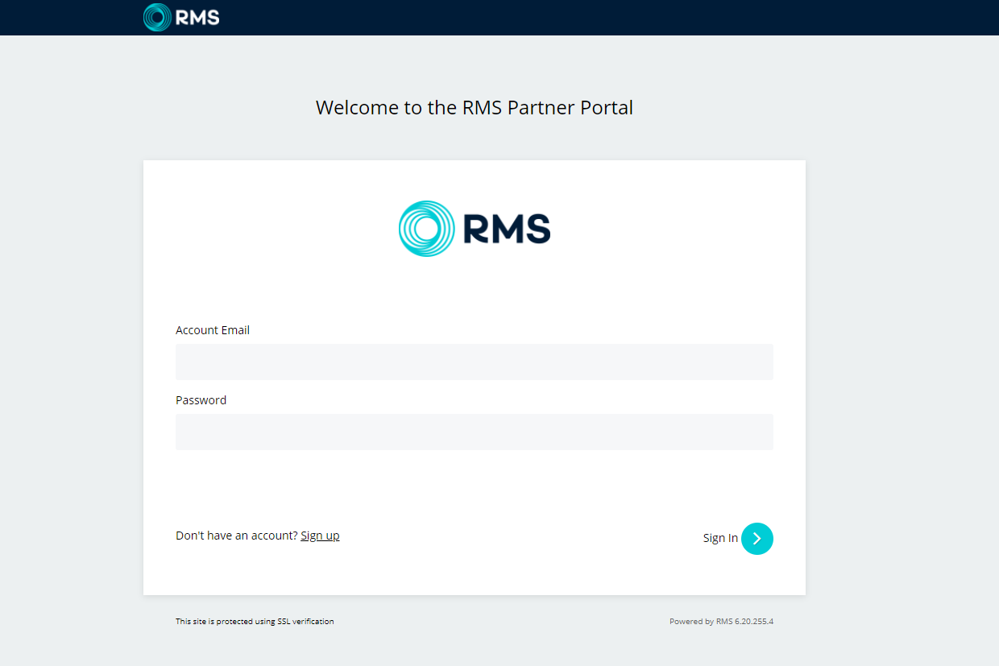This screenshot has height=666, width=999.
Task: Click the large RMS logo in the login card
Action: (475, 229)
